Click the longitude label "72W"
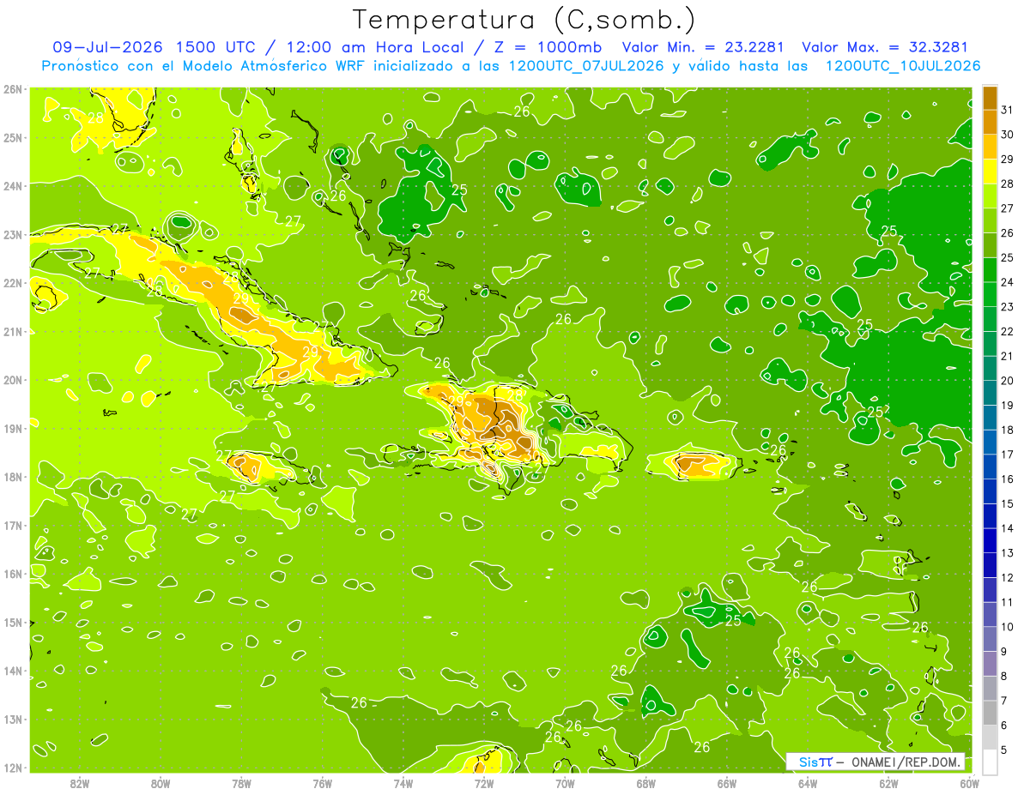The image size is (1030, 795). [484, 783]
